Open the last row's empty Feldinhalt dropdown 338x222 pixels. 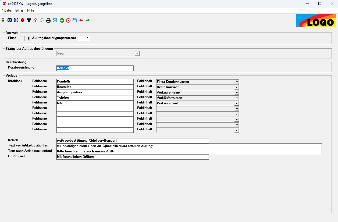[x=237, y=130]
